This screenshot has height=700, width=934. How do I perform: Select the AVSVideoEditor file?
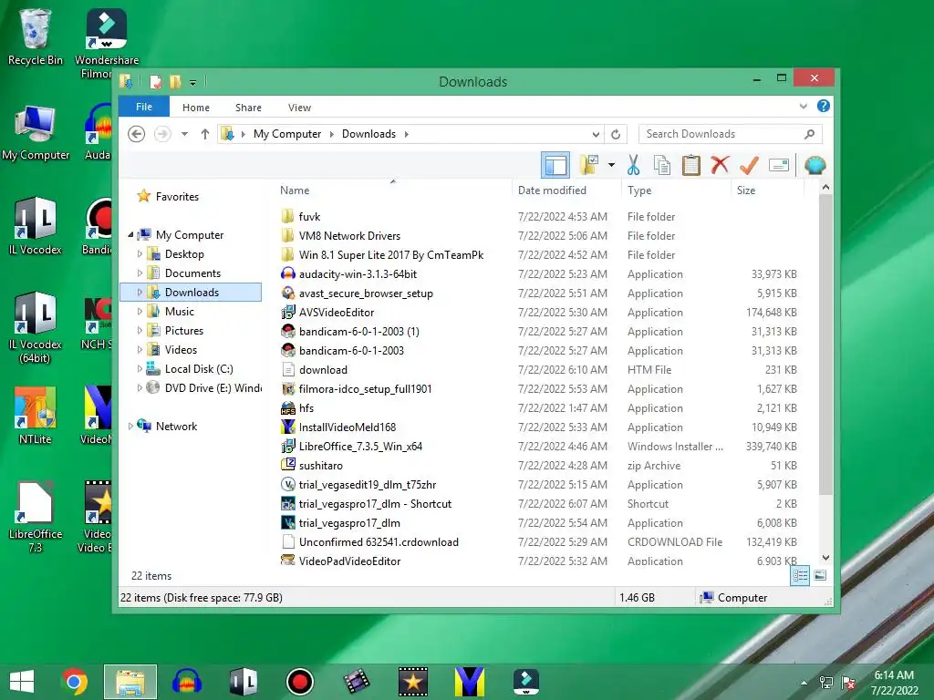pos(337,313)
